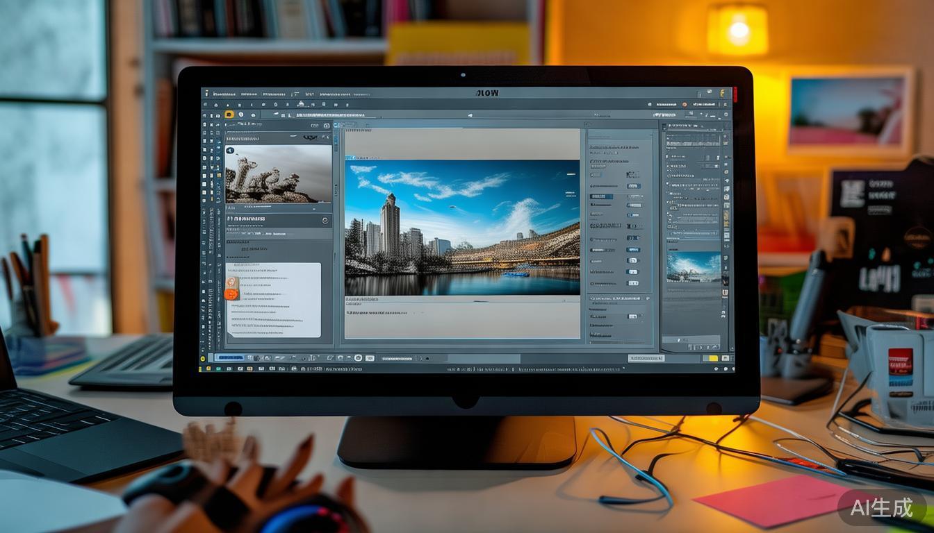Click the yellow highlighted icon in the toolbar
Viewport: 934px width, 533px height.
pyautogui.click(x=229, y=115)
